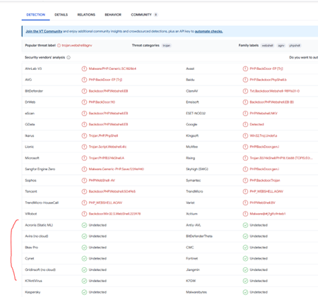Click the alert icon in the GData row
Image resolution: width=318 pixels, height=297 pixels.
click(84, 124)
